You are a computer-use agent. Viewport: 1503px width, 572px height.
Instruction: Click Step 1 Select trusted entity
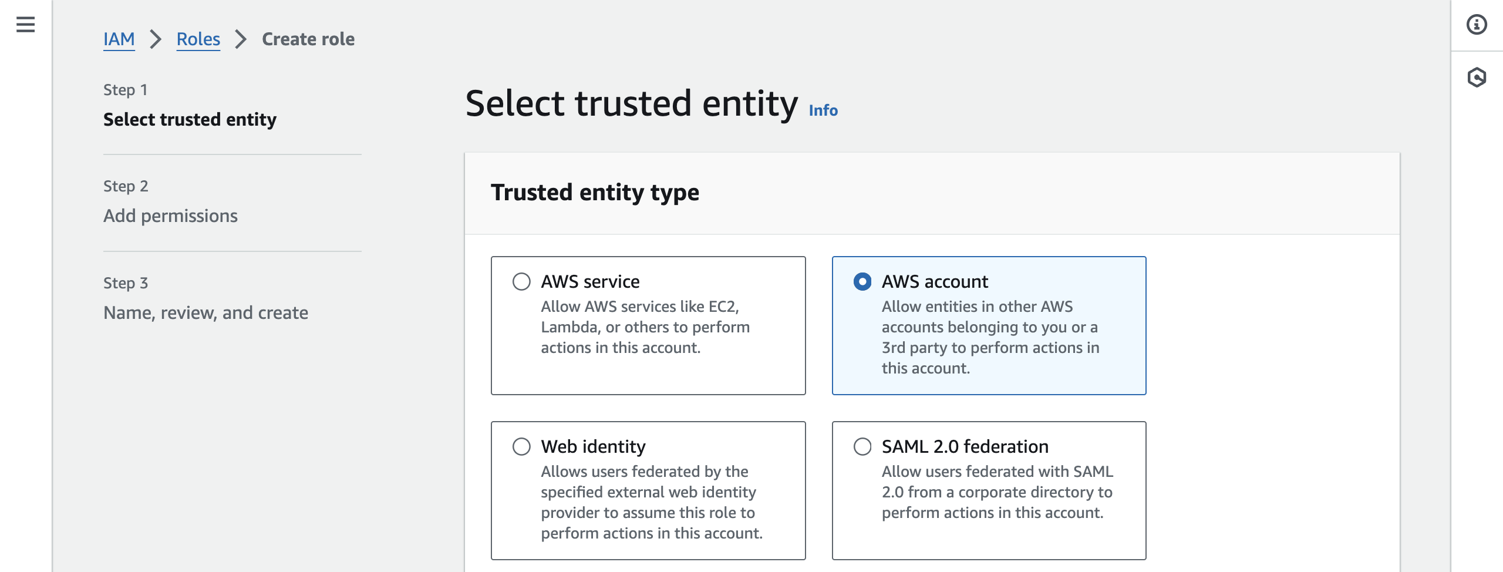pos(190,119)
